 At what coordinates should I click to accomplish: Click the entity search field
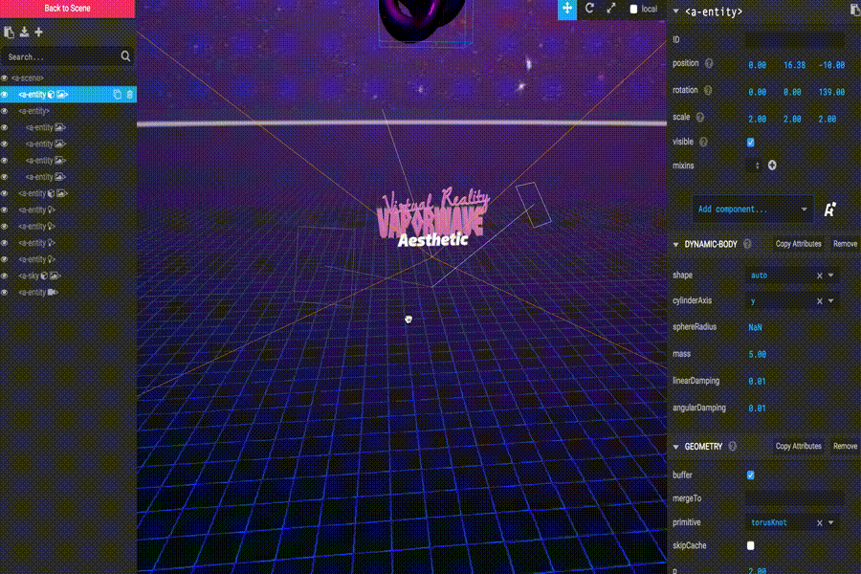click(x=61, y=57)
